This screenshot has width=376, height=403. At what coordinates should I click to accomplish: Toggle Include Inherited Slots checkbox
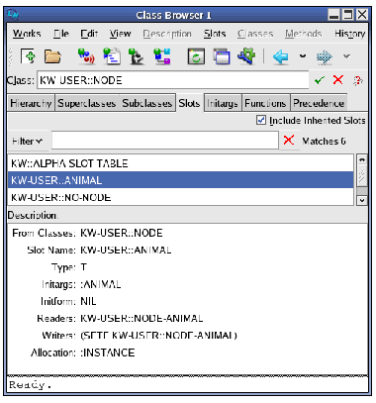pyautogui.click(x=261, y=120)
